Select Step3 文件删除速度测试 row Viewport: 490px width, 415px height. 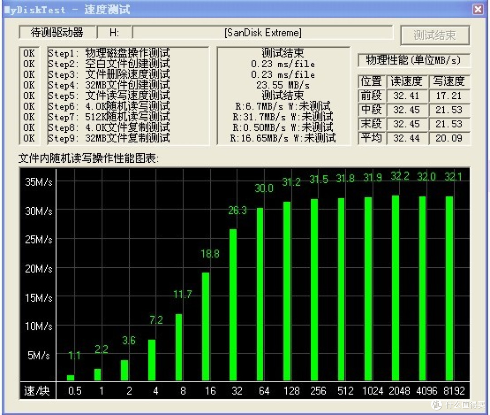(109, 75)
